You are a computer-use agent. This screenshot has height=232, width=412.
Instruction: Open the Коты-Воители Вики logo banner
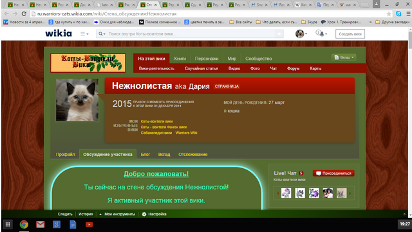[88, 63]
